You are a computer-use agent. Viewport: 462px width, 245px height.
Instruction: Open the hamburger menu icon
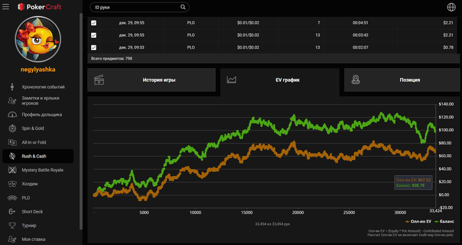[5, 7]
